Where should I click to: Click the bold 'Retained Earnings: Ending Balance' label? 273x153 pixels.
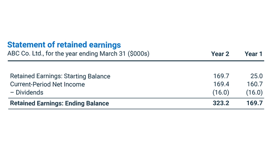pyautogui.click(x=60, y=103)
